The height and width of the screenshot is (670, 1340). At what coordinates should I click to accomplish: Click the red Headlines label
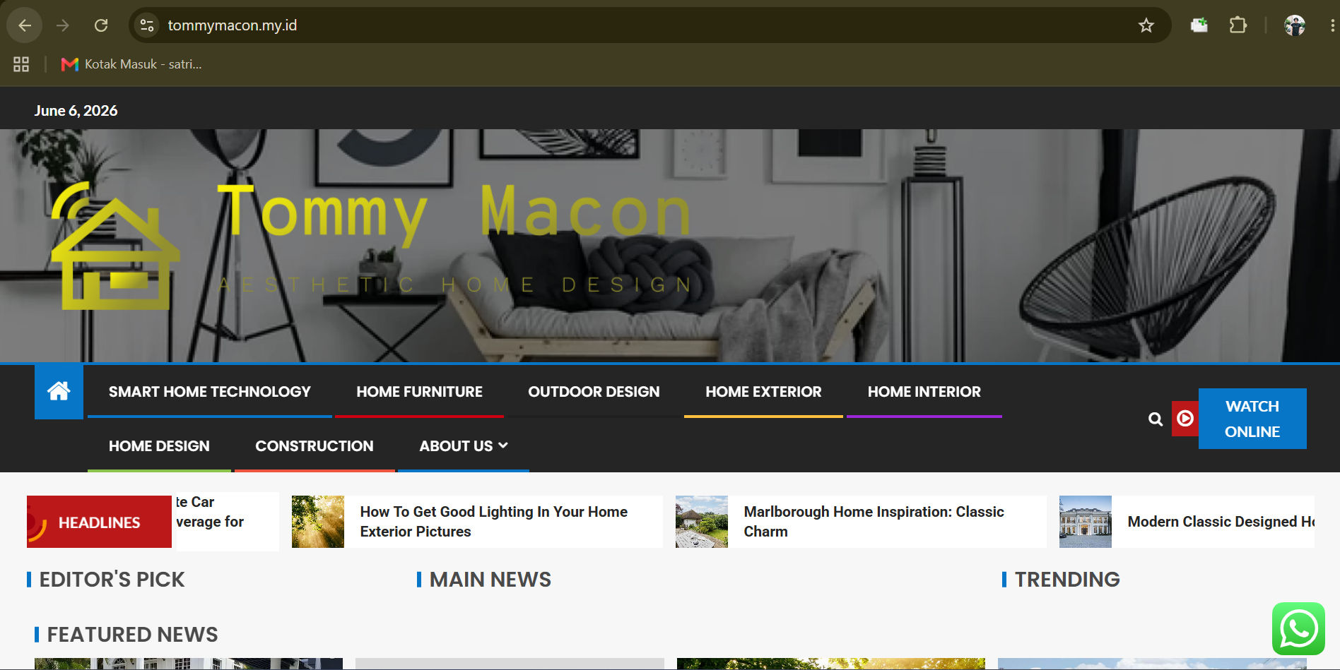pyautogui.click(x=99, y=522)
